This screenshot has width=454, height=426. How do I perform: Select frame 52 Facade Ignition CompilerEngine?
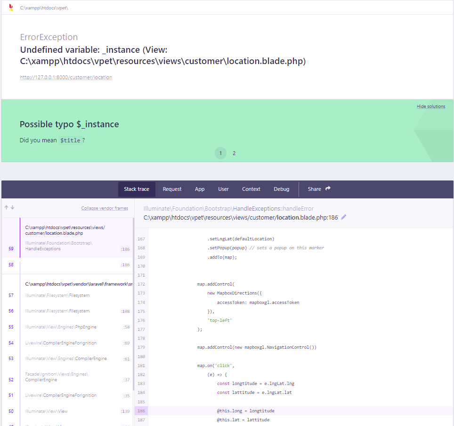67,377
